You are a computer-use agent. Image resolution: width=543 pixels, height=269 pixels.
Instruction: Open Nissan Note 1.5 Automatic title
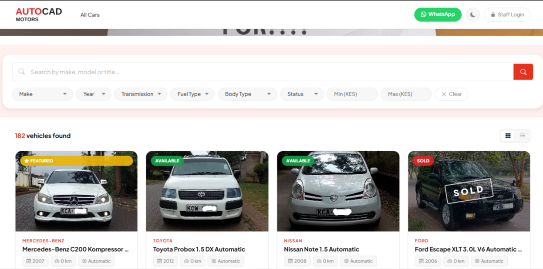(321, 249)
